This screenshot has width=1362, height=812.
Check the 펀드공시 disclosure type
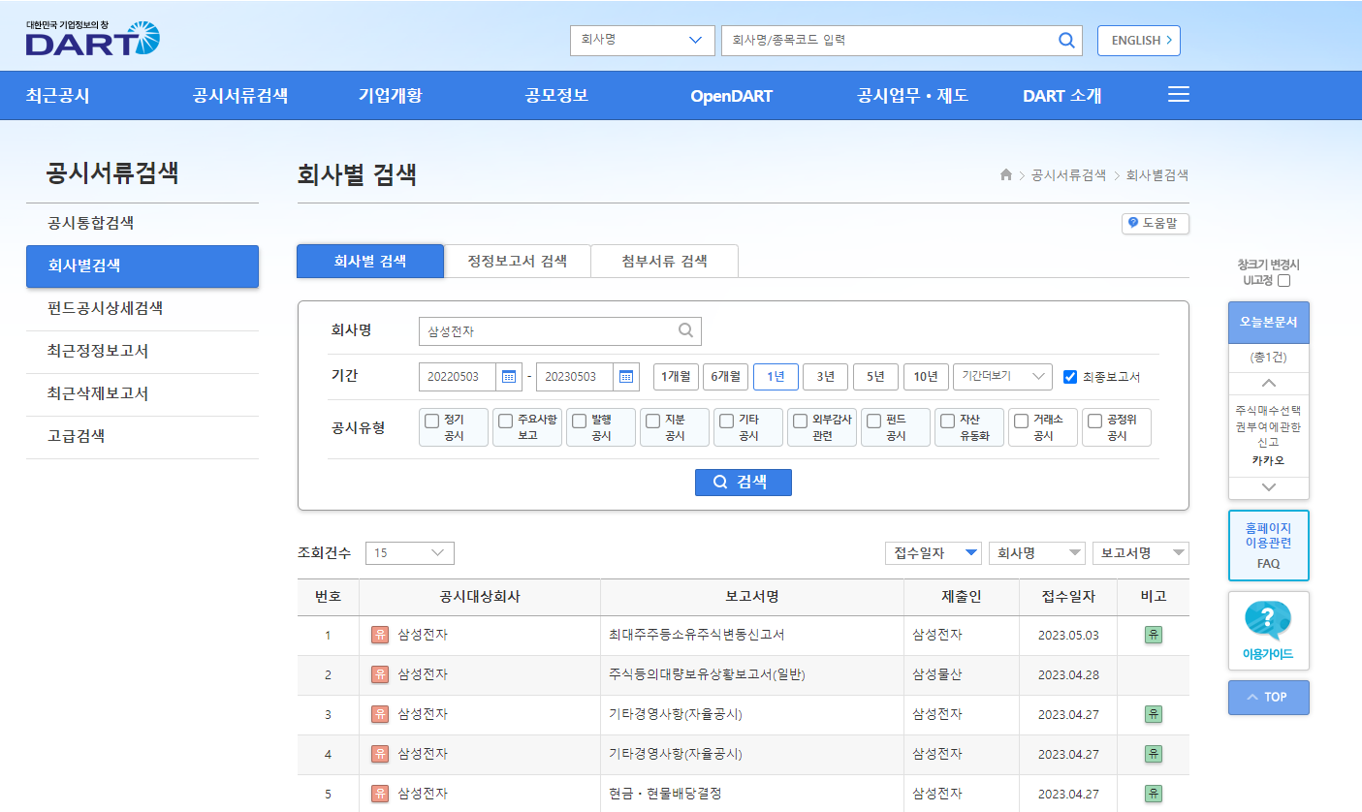pyautogui.click(x=874, y=421)
